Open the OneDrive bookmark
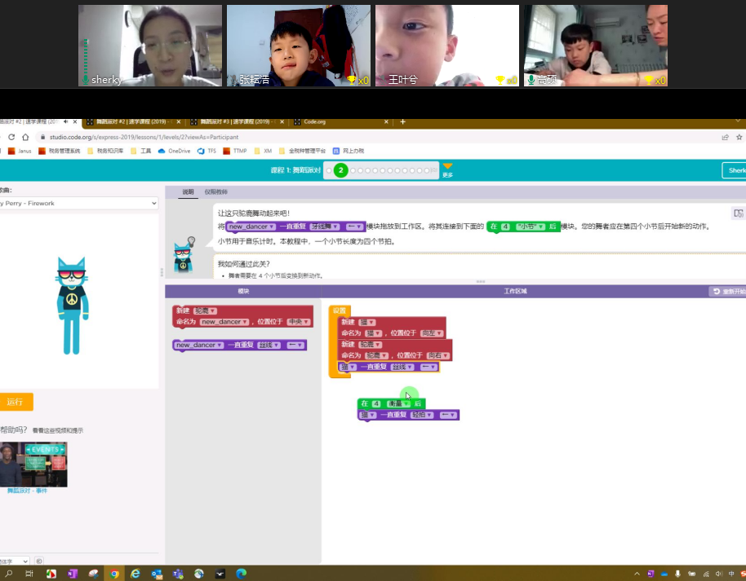746x581 pixels. tap(174, 151)
